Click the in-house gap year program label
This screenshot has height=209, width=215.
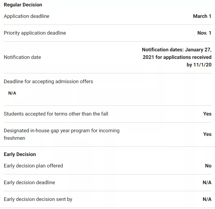pos(62,134)
